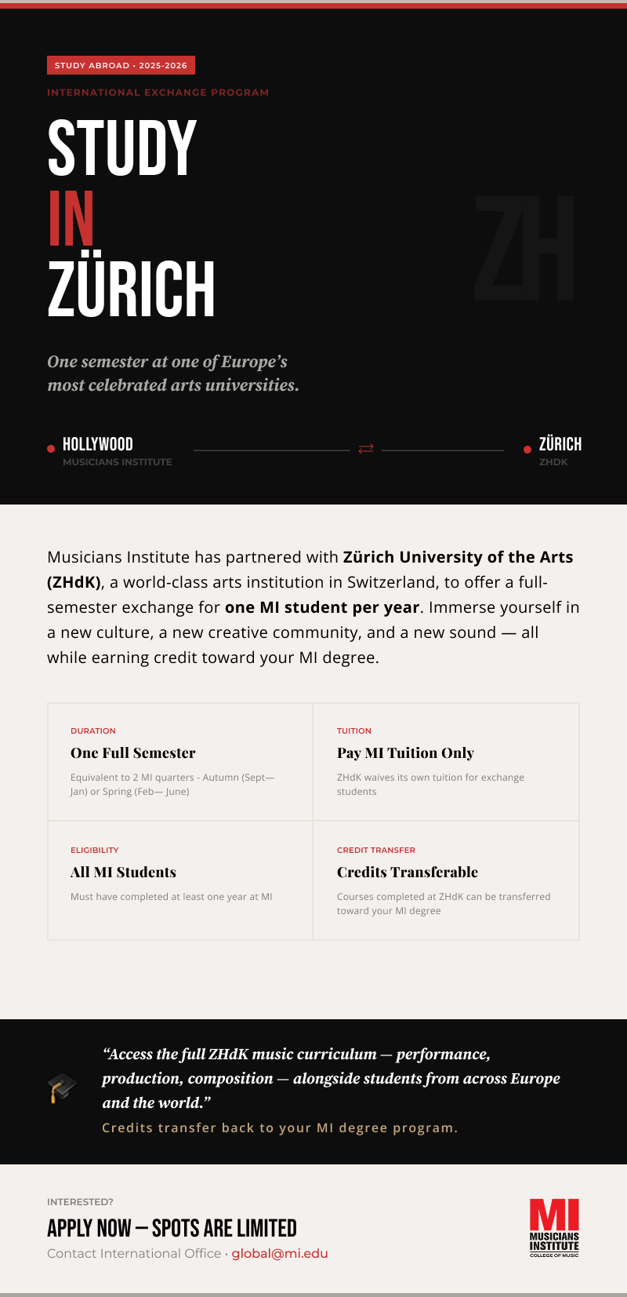The image size is (627, 1297).
Task: Click the Hollywood Musicians Institute label
Action: click(117, 451)
